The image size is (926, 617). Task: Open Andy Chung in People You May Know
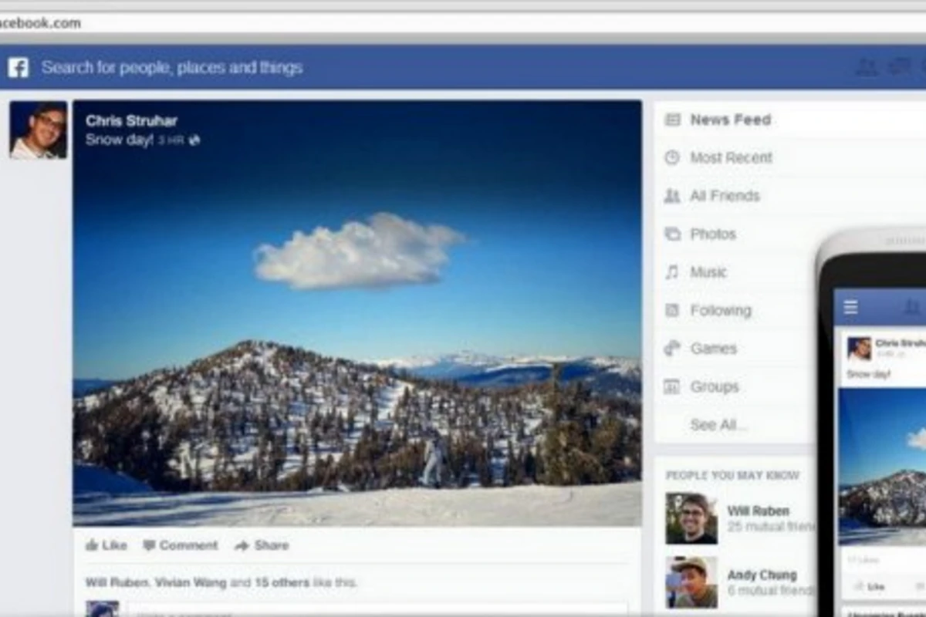coord(762,575)
